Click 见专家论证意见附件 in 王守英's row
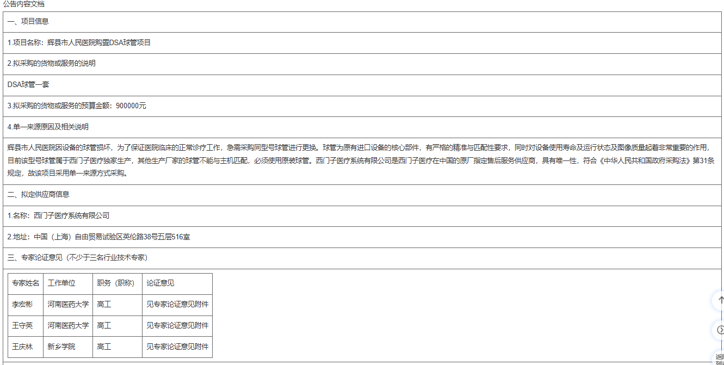This screenshot has width=724, height=365. [x=177, y=326]
